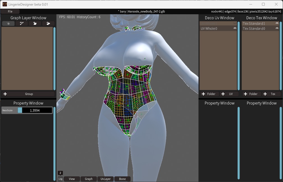Click the plus icon to add a new Tex
283x182 pixels.
265,94
